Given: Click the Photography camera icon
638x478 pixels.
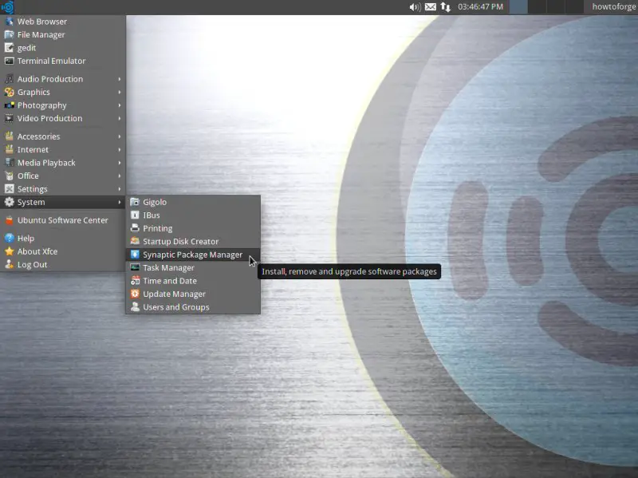Looking at the screenshot, I should click(x=9, y=105).
